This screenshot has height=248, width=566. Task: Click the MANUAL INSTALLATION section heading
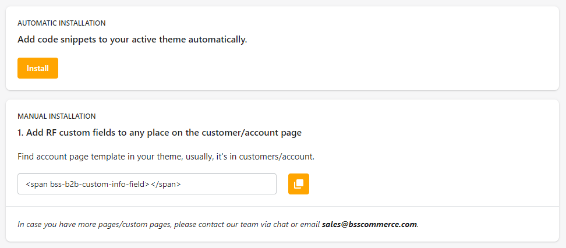tap(56, 116)
